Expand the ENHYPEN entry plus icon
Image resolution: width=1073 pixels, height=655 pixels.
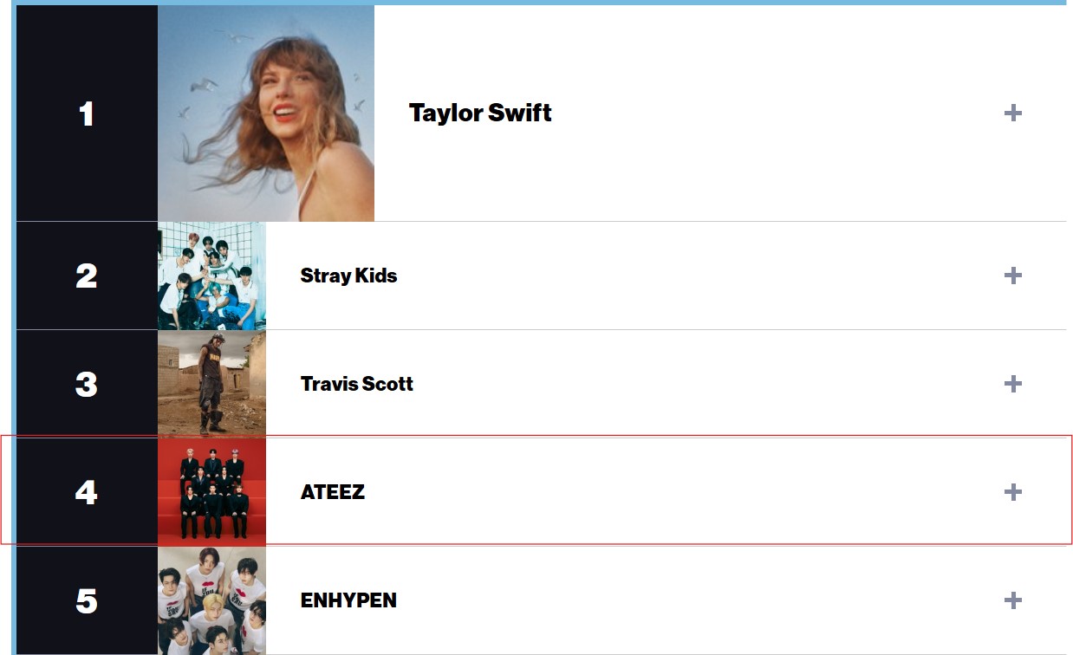pyautogui.click(x=1012, y=600)
